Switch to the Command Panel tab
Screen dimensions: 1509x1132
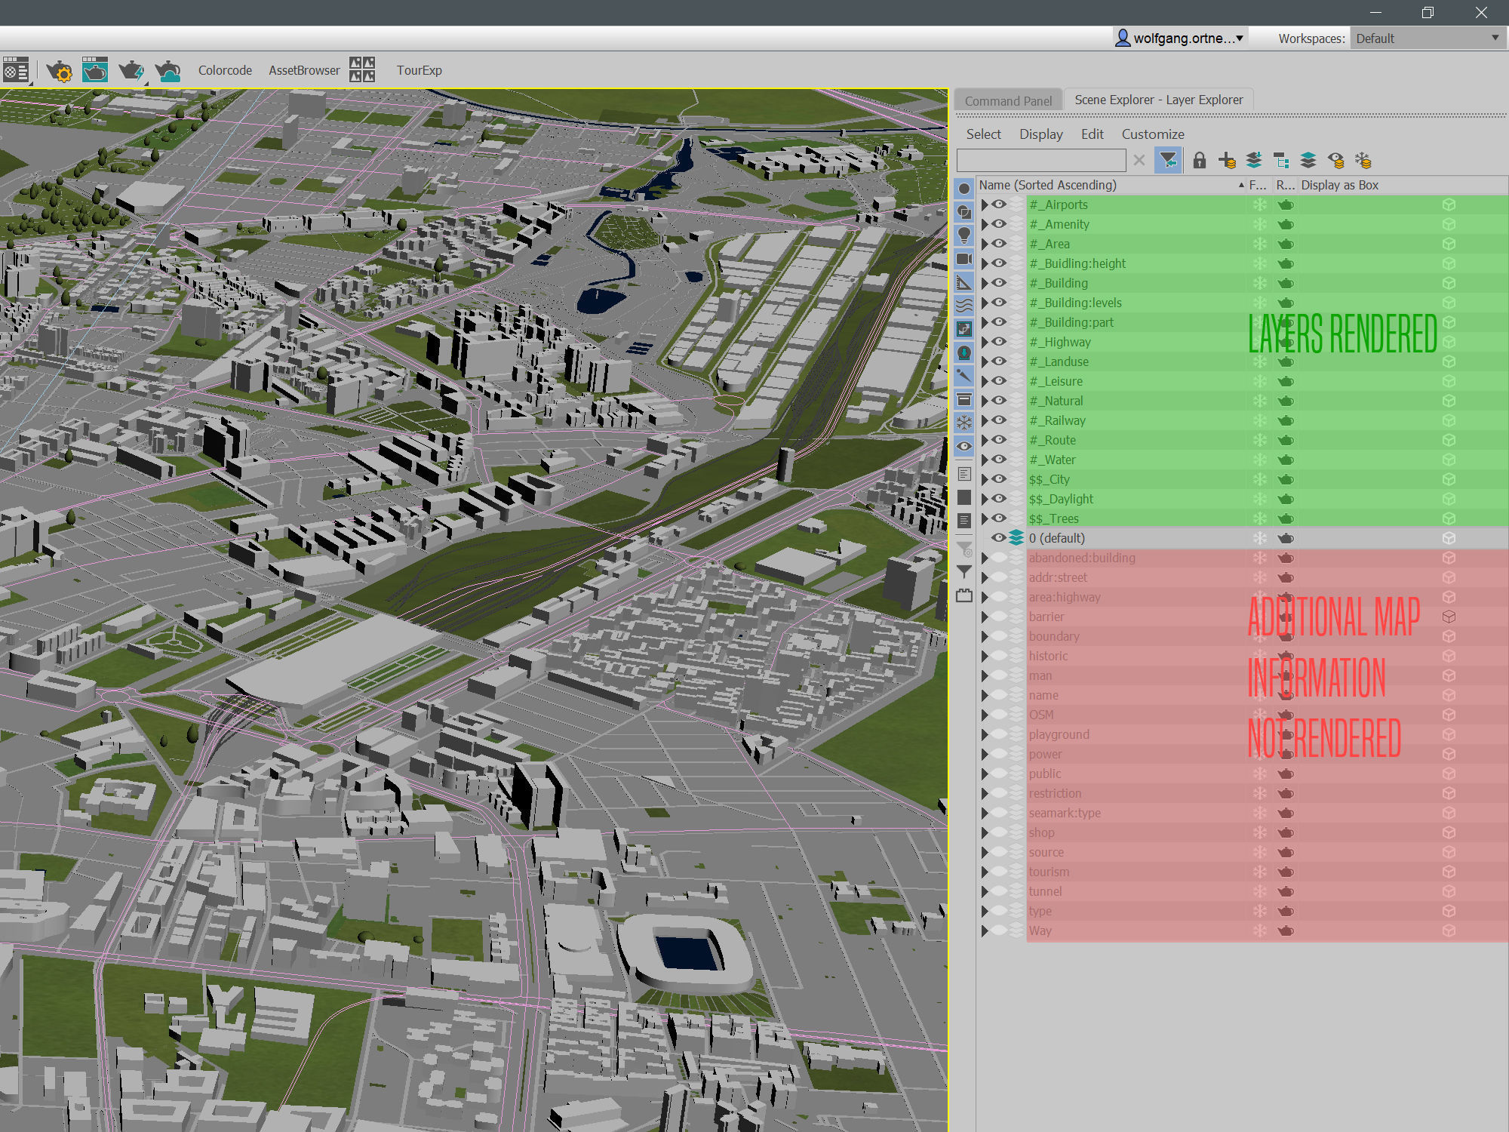(x=1008, y=100)
